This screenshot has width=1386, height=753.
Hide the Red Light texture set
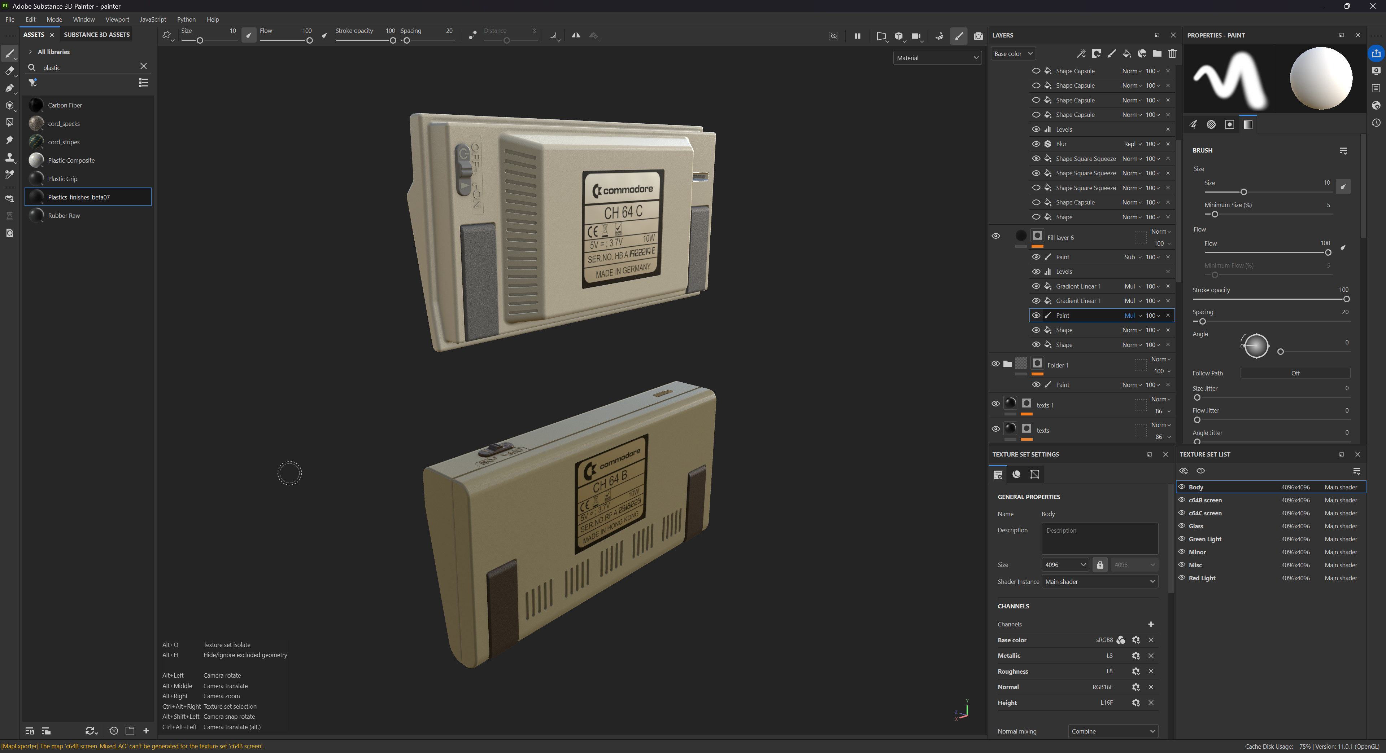click(1182, 578)
